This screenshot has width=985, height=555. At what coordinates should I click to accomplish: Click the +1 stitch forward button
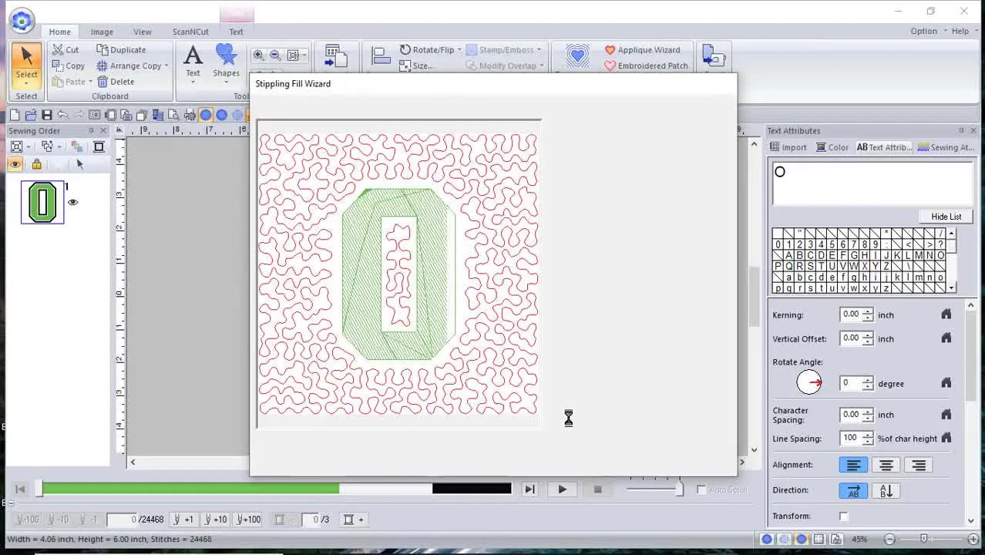tap(183, 520)
